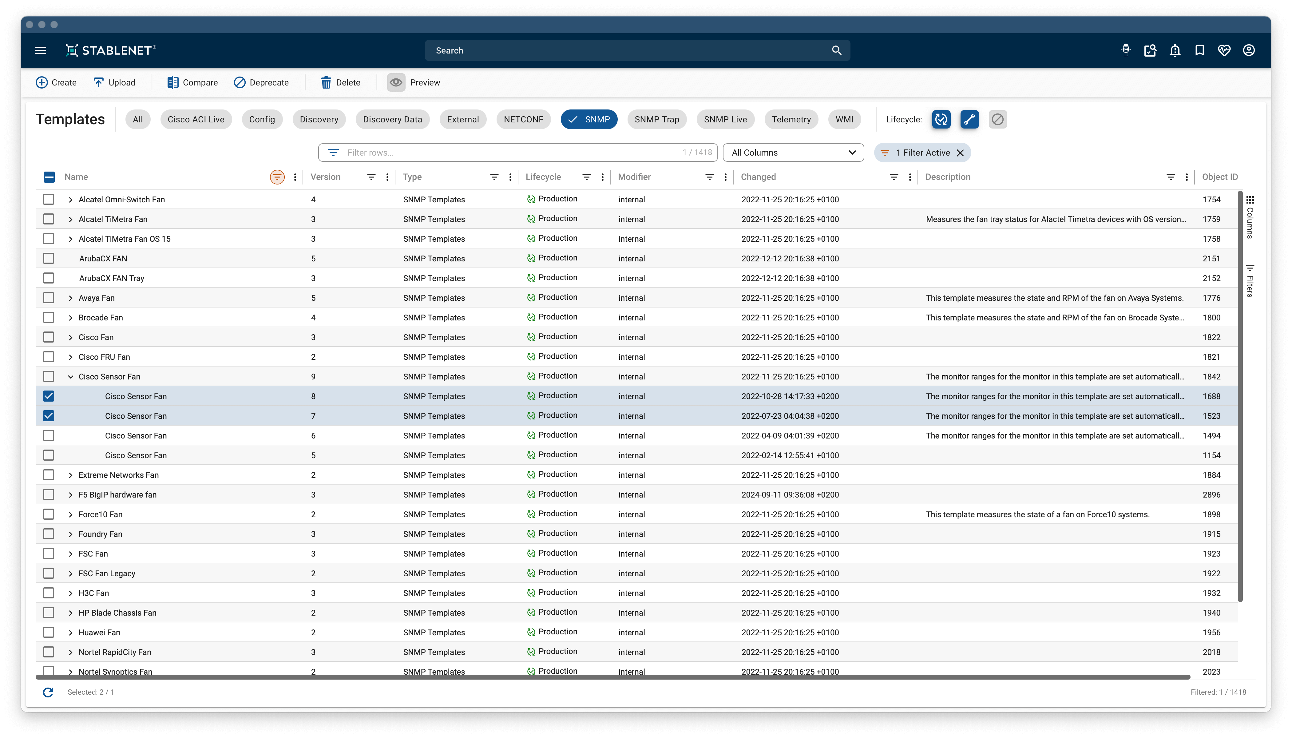Refresh the templates table

(48, 692)
